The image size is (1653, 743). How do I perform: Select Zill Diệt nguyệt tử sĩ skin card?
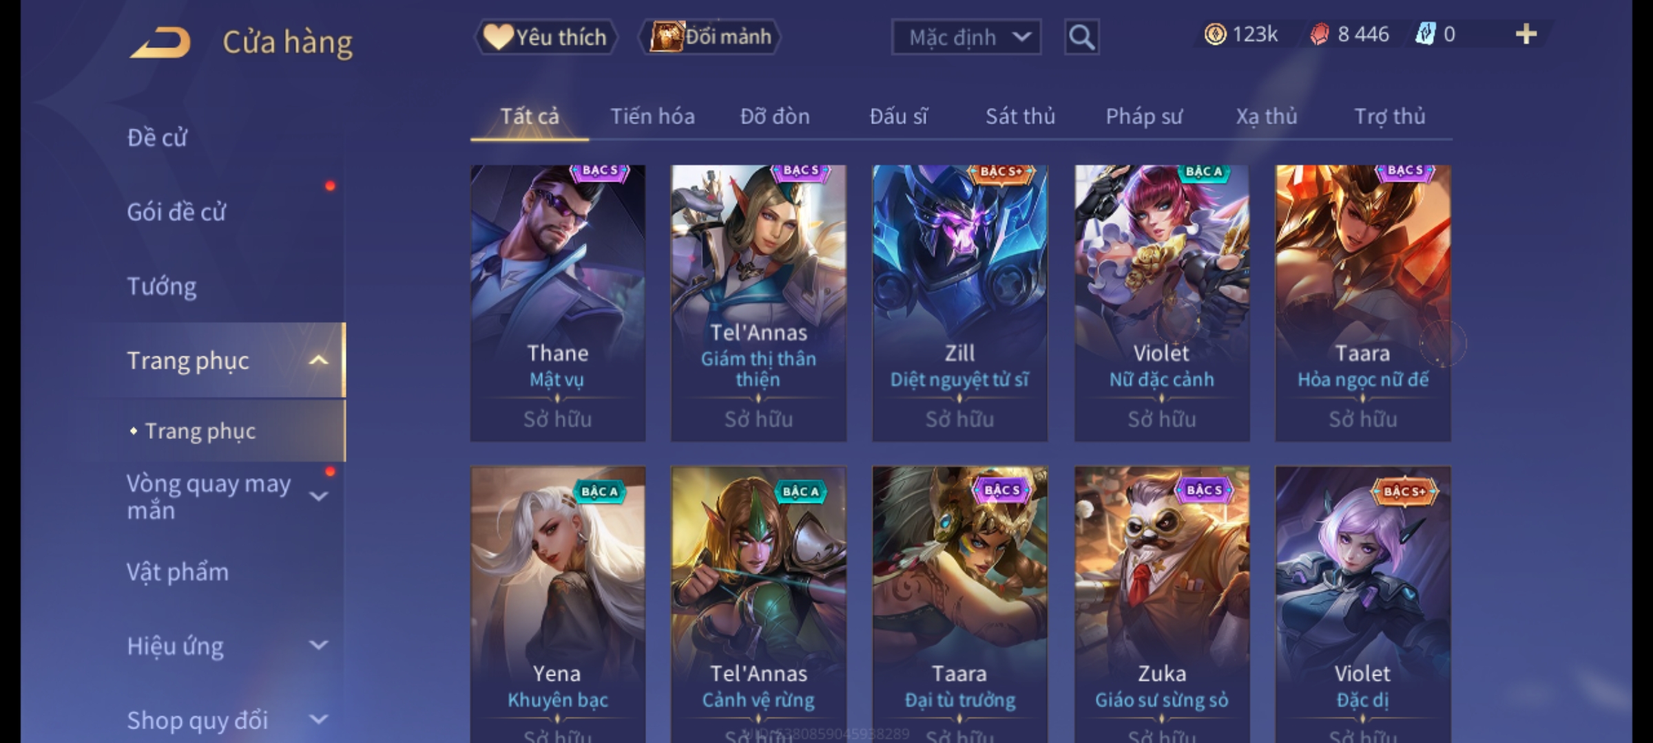(959, 303)
